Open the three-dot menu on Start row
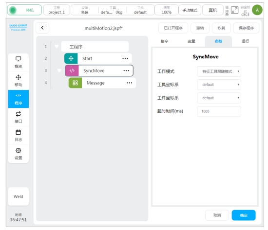Screen dimensions: 268x230 125,58
